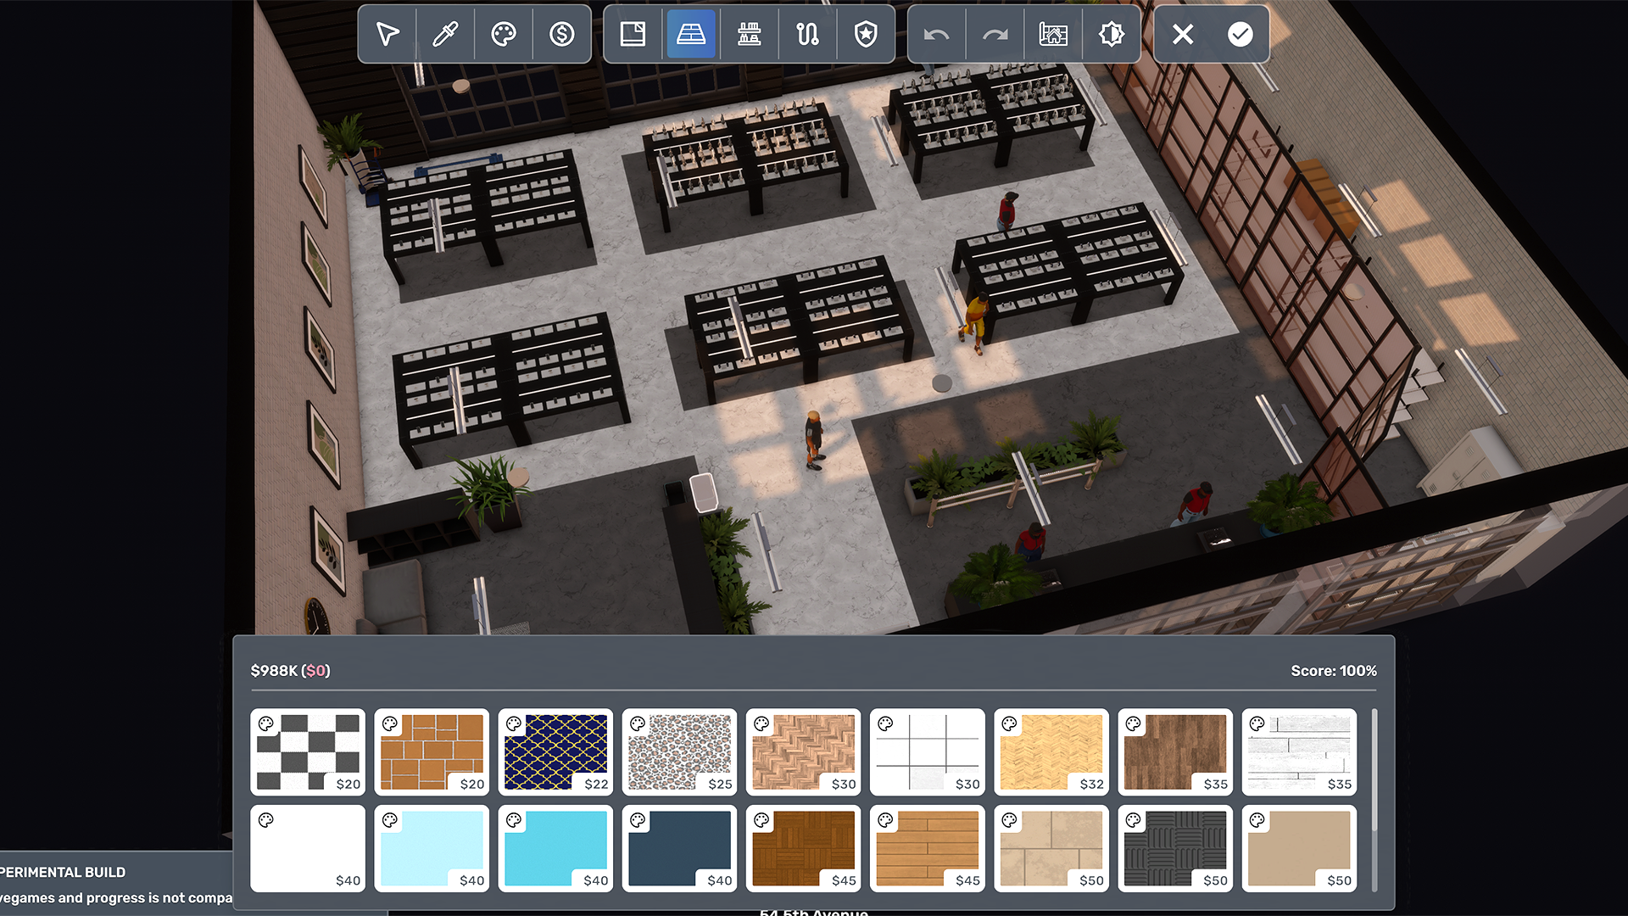
Task: Select the floor tiles tool
Action: [x=691, y=34]
